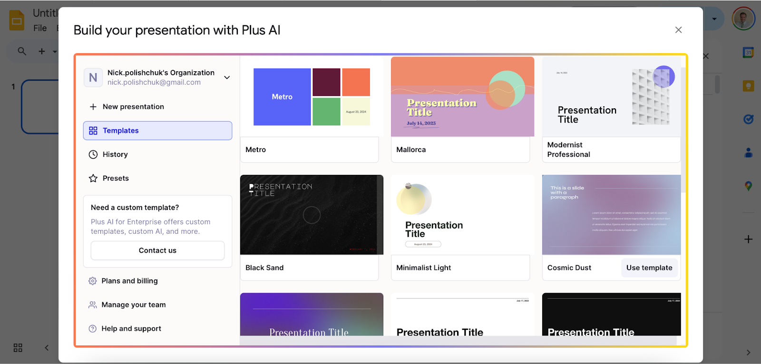The image size is (761, 364).
Task: Click the question mark icon beside Help
Action: [93, 328]
